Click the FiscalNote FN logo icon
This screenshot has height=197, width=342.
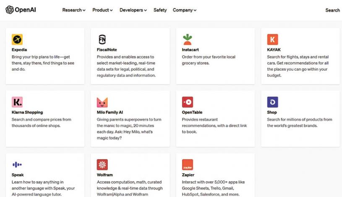(102, 40)
